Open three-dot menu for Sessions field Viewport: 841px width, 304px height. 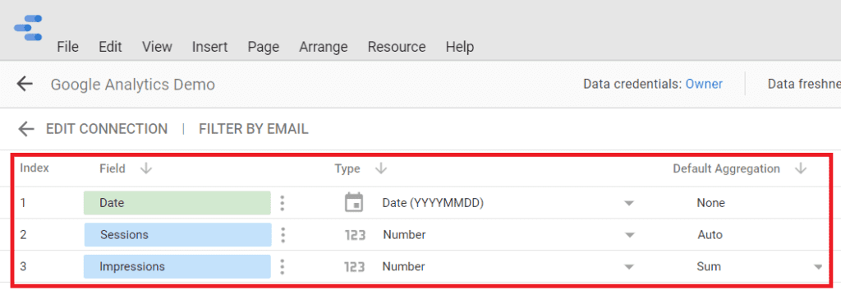click(x=283, y=235)
